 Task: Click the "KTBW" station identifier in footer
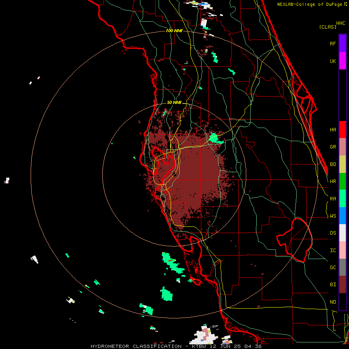click(x=199, y=346)
